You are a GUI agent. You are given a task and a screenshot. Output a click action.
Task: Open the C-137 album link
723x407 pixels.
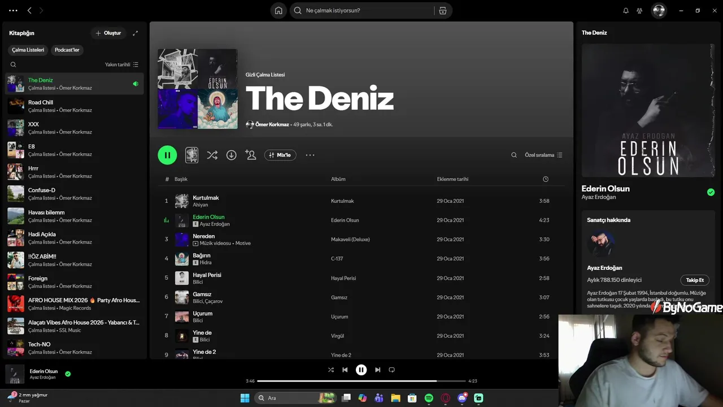pos(337,259)
